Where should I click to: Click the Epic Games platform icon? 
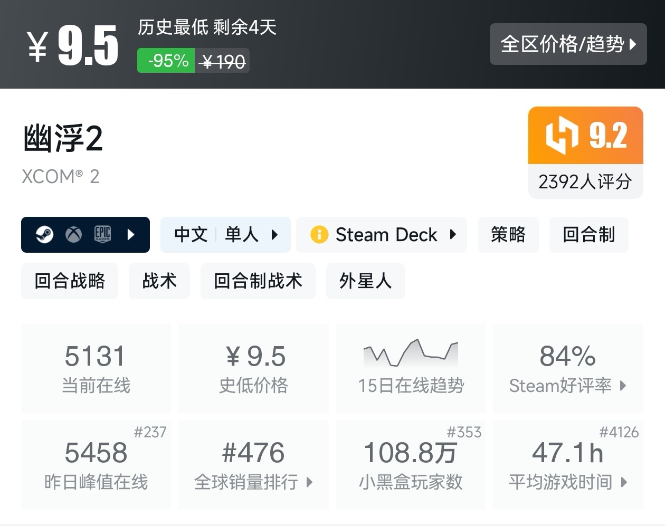click(102, 234)
